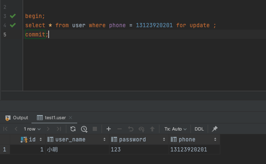Click the phone cell 13123920201 in table
Image resolution: width=266 pixels, height=164 pixels.
pyautogui.click(x=194, y=149)
